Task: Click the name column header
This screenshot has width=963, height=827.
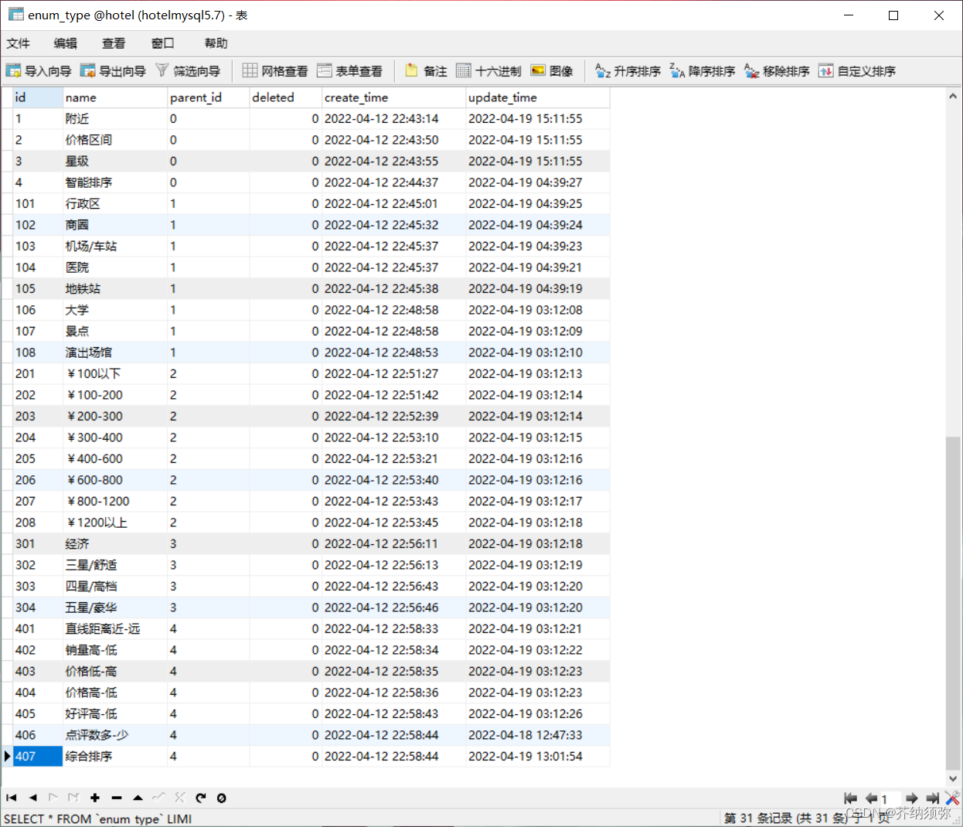Action: point(115,97)
